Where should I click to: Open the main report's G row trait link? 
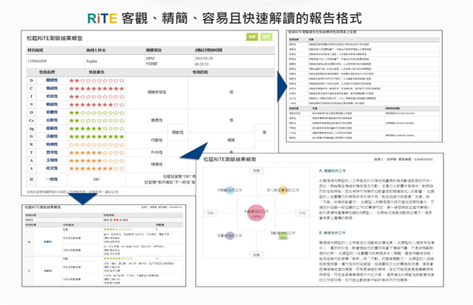pos(52,137)
